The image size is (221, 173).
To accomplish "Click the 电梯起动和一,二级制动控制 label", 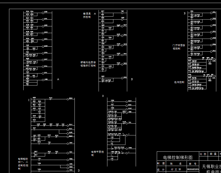I will click(x=23, y=164).
